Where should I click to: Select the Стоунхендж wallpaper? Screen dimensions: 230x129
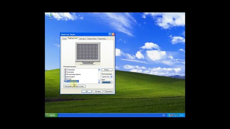click(70, 70)
